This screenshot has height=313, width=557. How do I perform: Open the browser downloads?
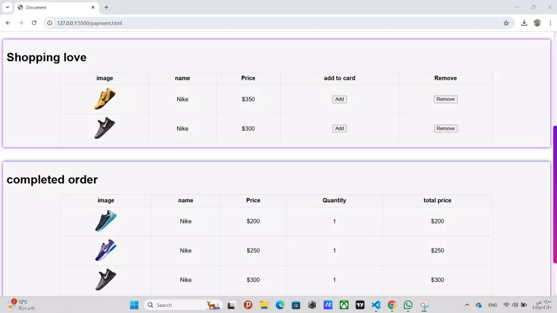[524, 23]
